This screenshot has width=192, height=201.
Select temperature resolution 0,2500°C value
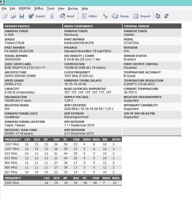[x=139, y=84]
